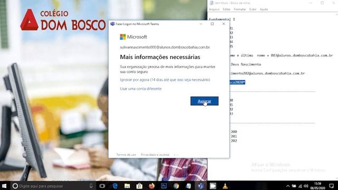
Task: Open Microsoft Edge from the taskbar
Action: 115,186
